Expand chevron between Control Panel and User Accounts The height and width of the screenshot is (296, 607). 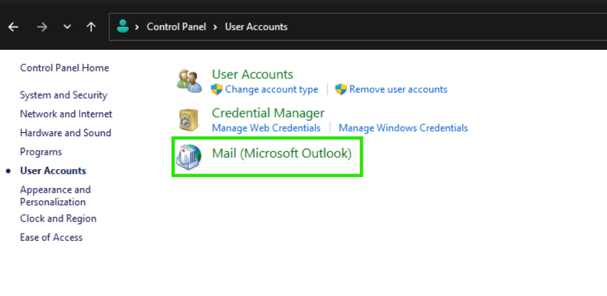tap(216, 27)
